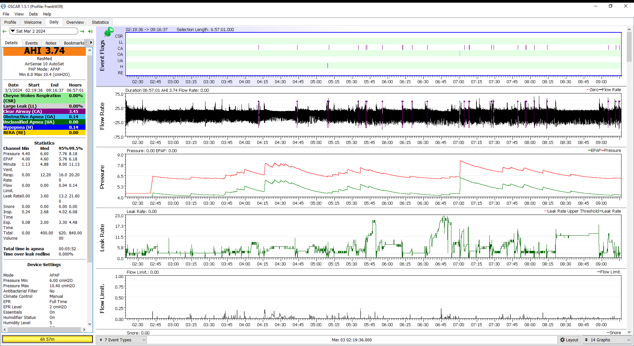Open the File menu
Screen dimensions: 634x346
click(6, 14)
